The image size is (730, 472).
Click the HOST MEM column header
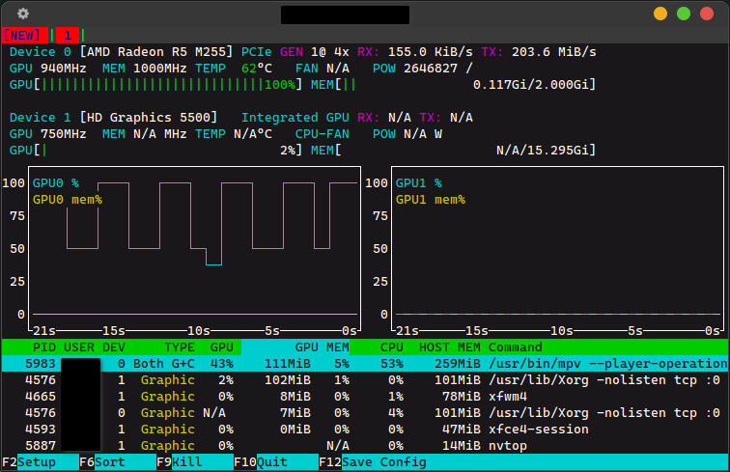point(449,347)
